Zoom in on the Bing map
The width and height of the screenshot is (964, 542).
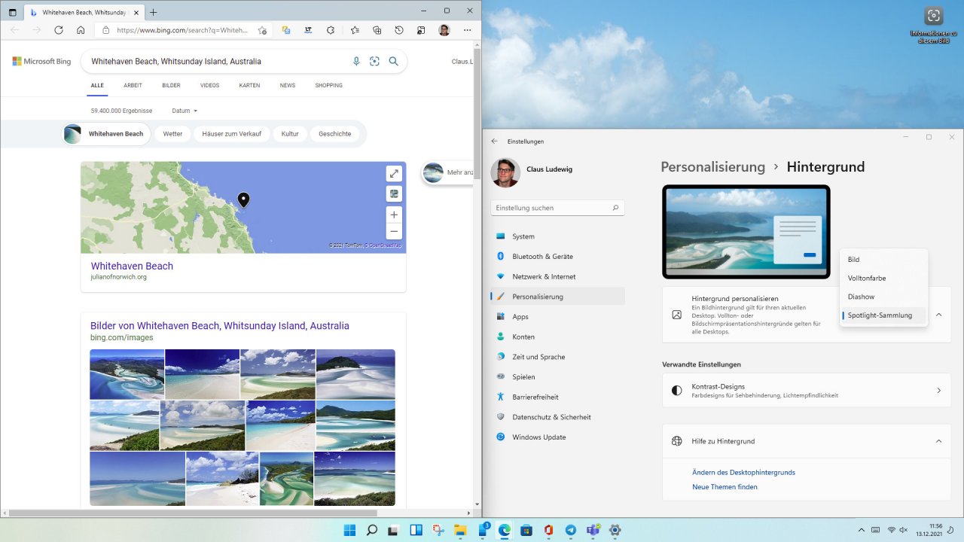coord(394,215)
